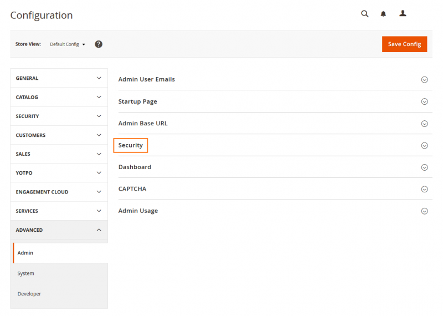Open the search magnifier icon
443x316 pixels.
coord(364,13)
